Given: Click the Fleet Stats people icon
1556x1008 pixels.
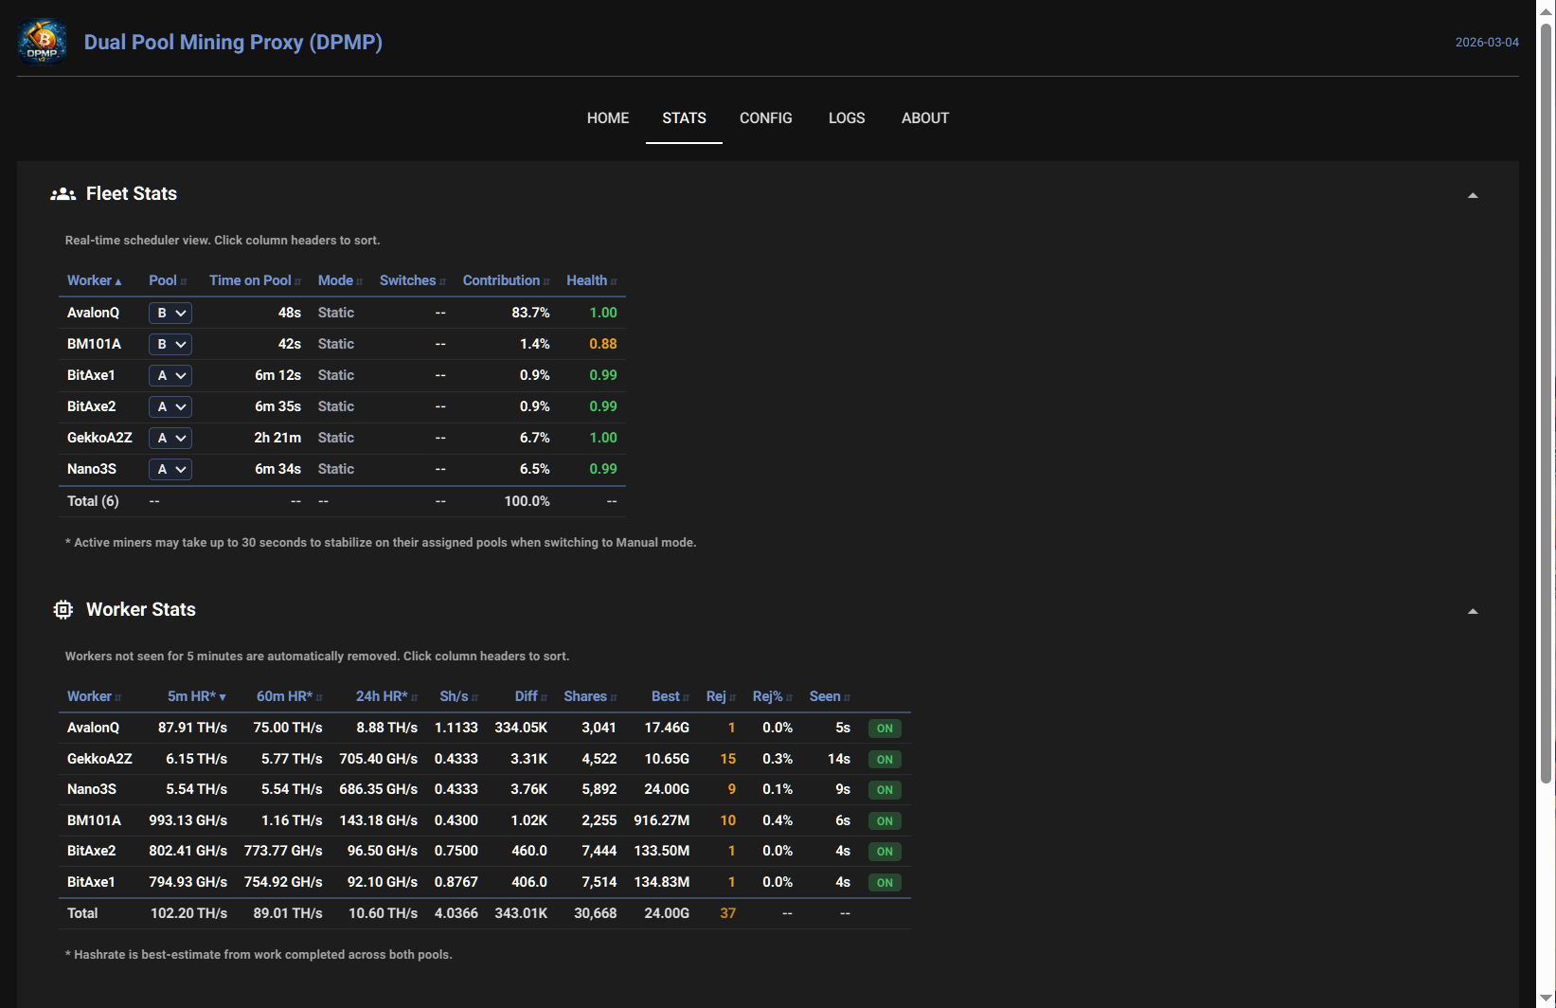Looking at the screenshot, I should [x=63, y=193].
